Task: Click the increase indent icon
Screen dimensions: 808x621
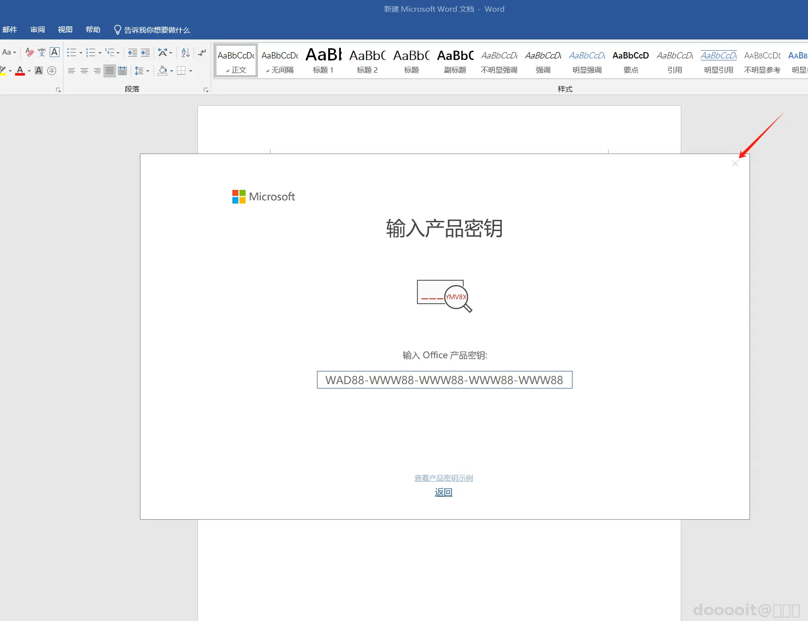Action: [145, 53]
